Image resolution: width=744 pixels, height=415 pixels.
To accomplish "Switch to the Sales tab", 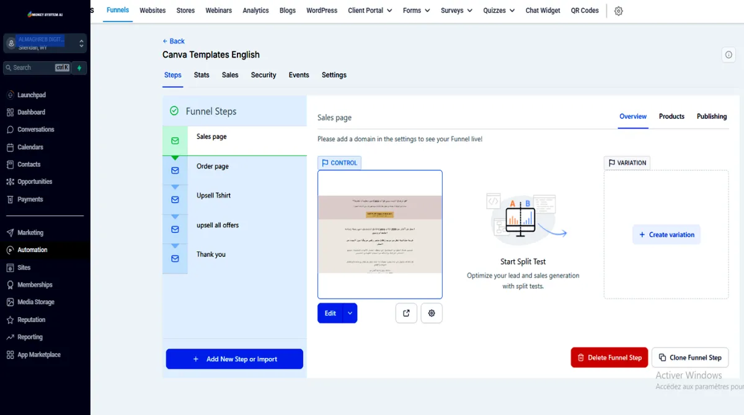I will coord(230,75).
